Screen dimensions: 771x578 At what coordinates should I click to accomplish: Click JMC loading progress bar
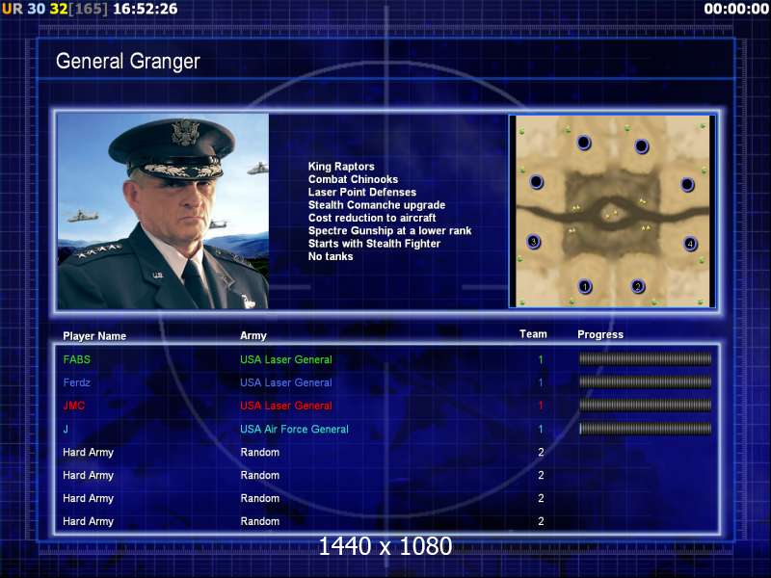645,405
